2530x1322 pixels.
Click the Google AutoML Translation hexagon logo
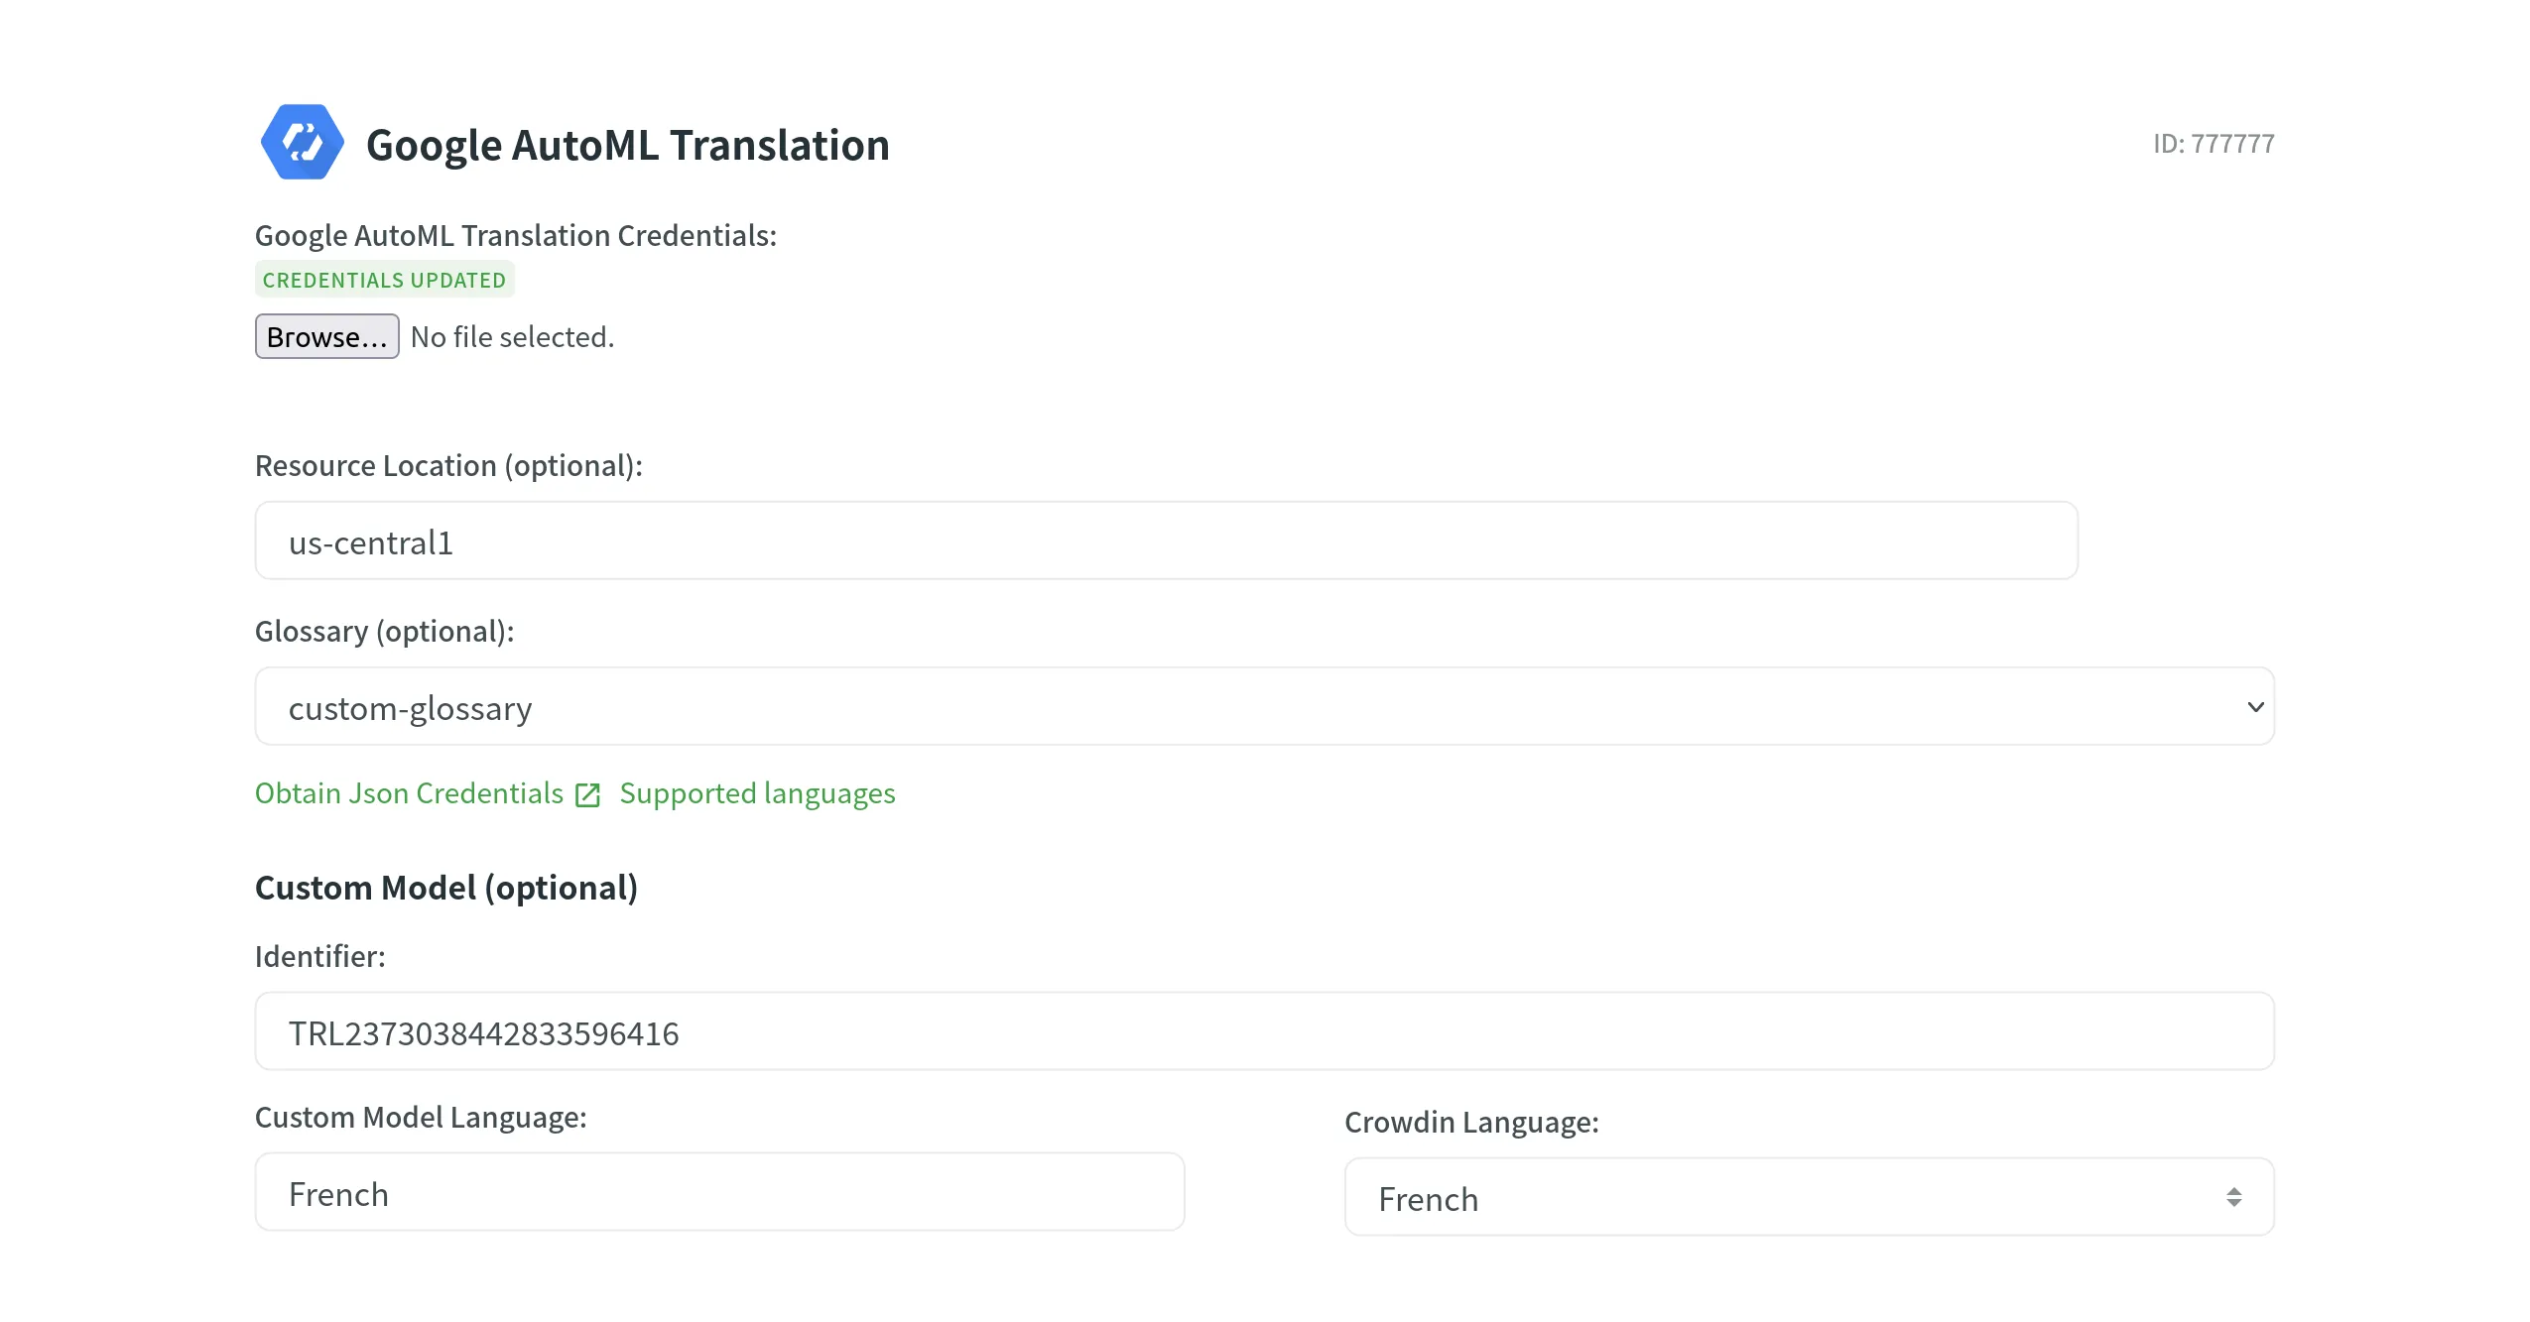(303, 142)
